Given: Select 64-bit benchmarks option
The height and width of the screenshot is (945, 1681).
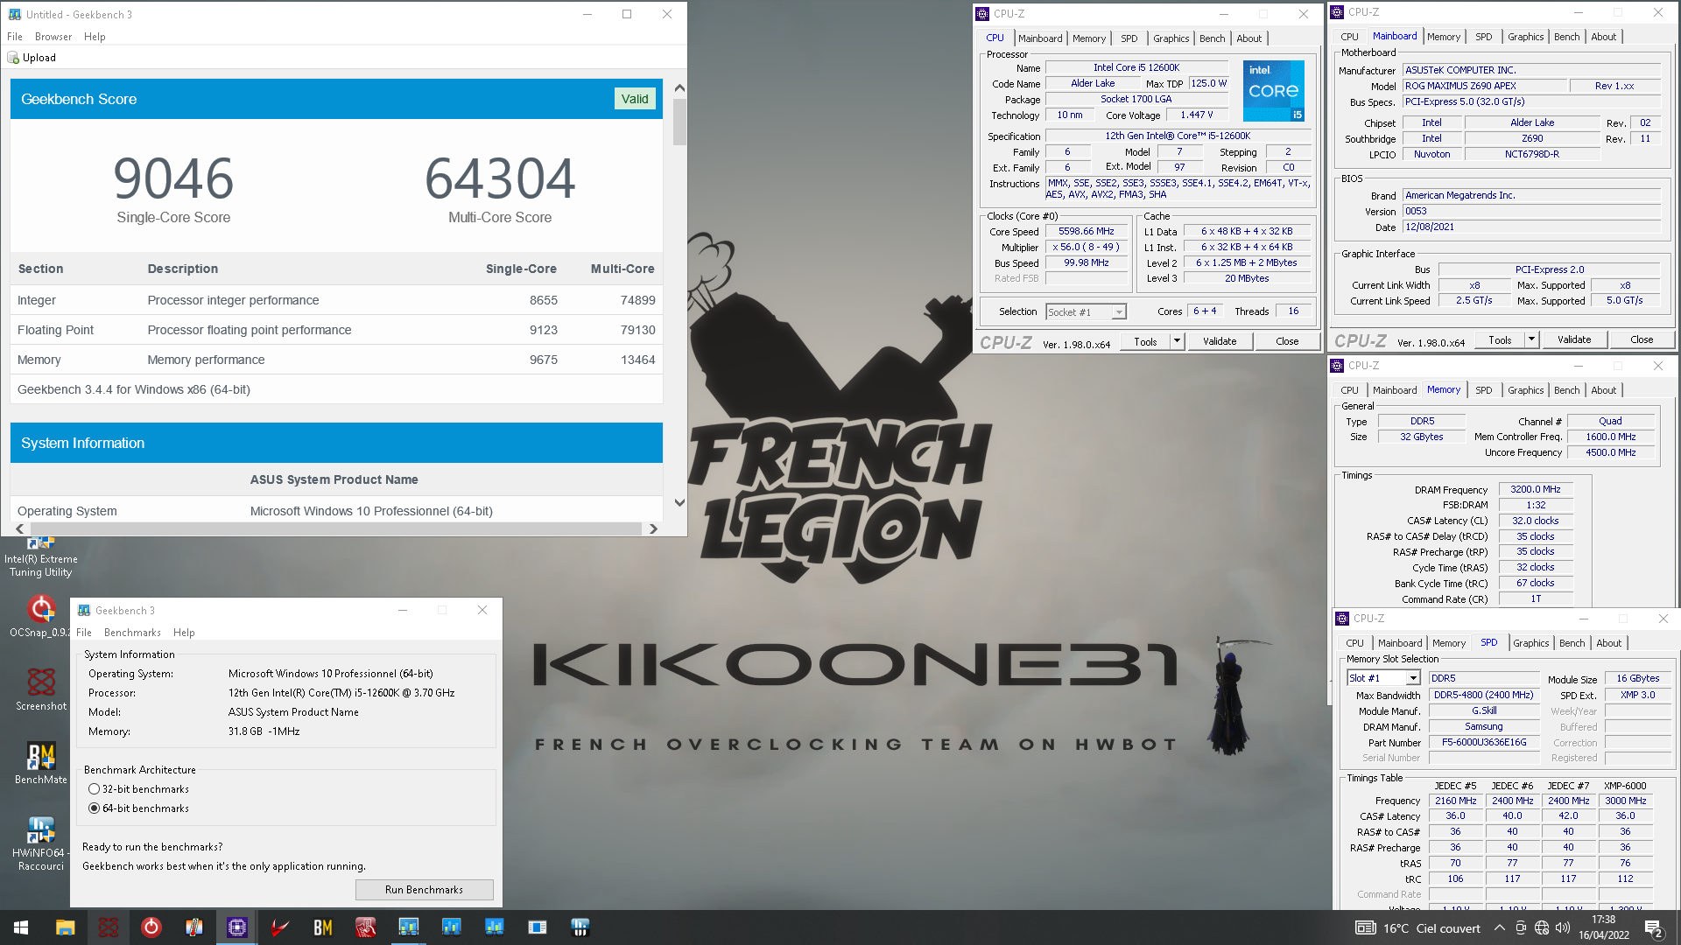Looking at the screenshot, I should pos(94,808).
